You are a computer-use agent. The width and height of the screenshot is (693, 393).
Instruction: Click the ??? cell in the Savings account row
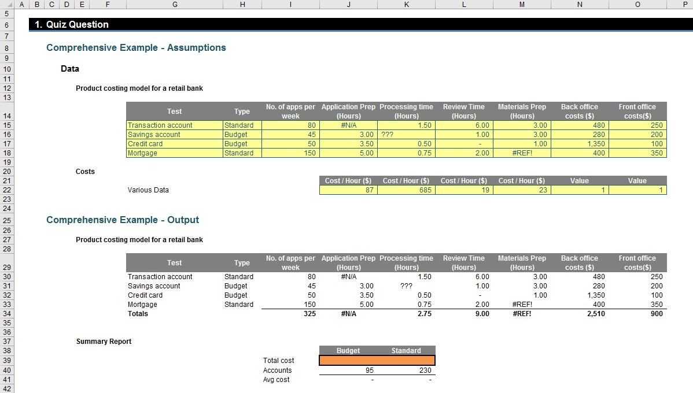click(406, 134)
